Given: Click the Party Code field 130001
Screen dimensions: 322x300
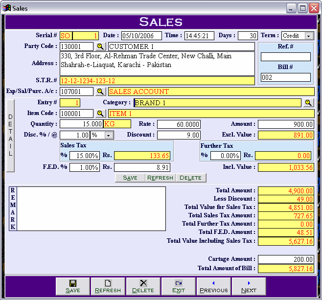Looking at the screenshot, I should pos(76,46).
